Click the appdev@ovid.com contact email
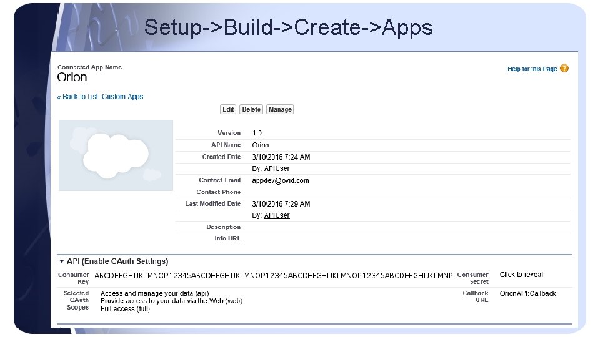600x337 pixels. pos(281,181)
